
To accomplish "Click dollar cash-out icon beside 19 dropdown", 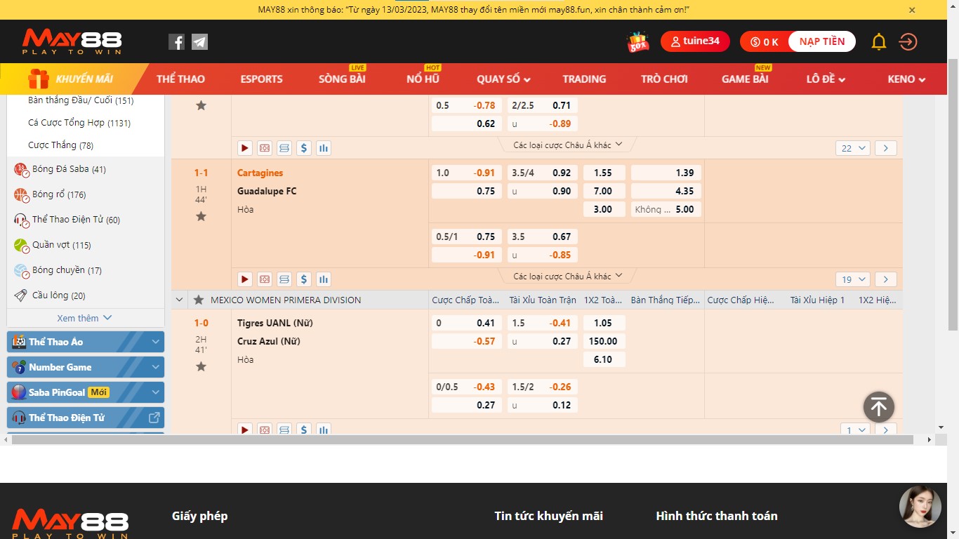I will [304, 279].
